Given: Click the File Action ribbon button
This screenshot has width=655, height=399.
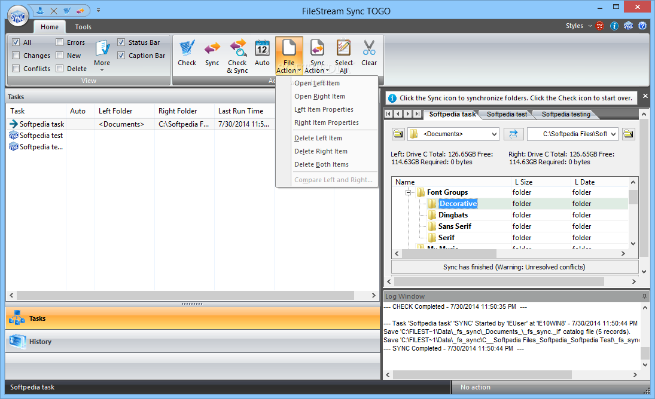Looking at the screenshot, I should pyautogui.click(x=289, y=56).
